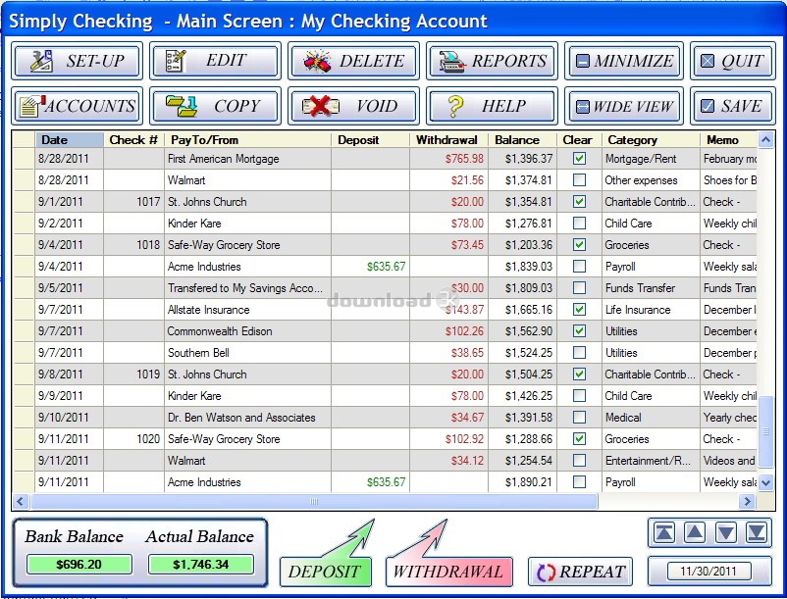The width and height of the screenshot is (787, 599).
Task: Click vertical scrollbar up arrow
Action: (765, 140)
